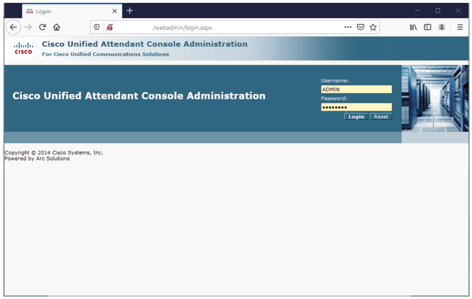Click the 'Password:' label
472x299 pixels.
click(334, 98)
